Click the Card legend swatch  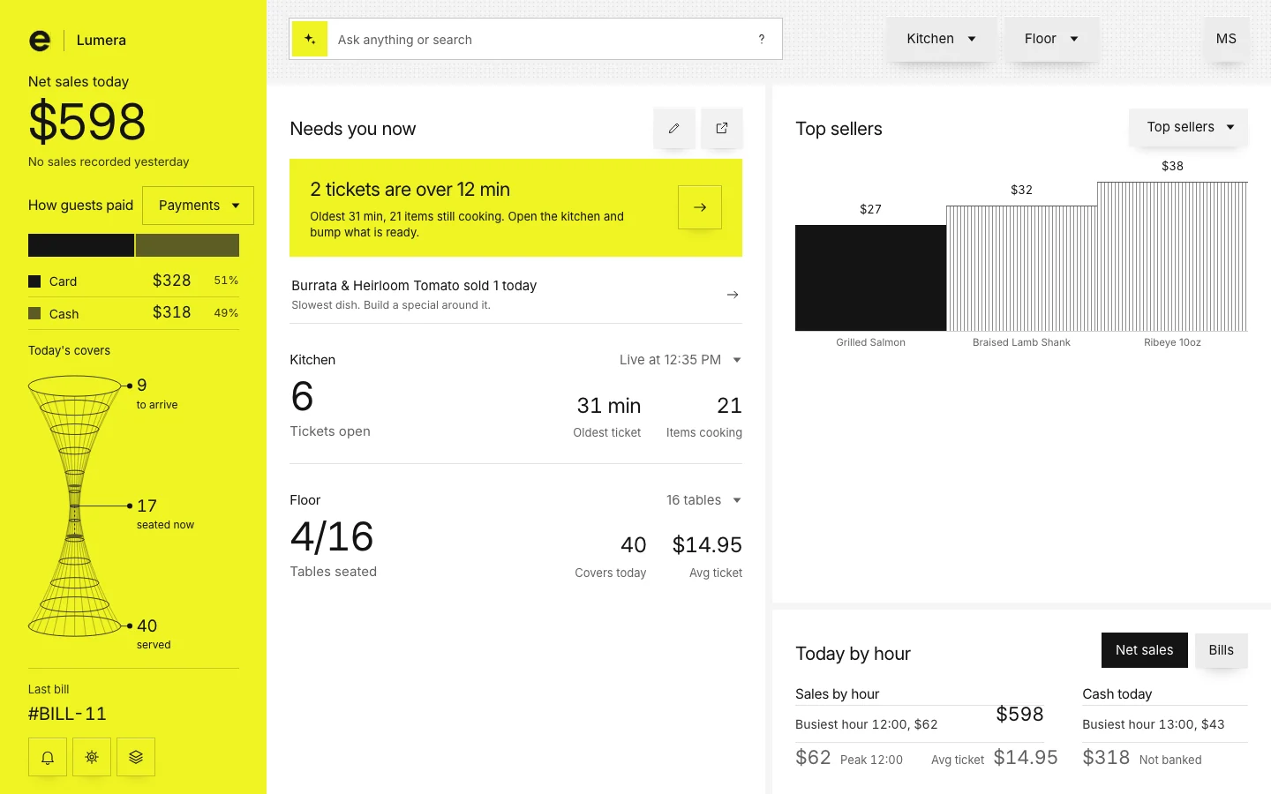pyautogui.click(x=34, y=281)
